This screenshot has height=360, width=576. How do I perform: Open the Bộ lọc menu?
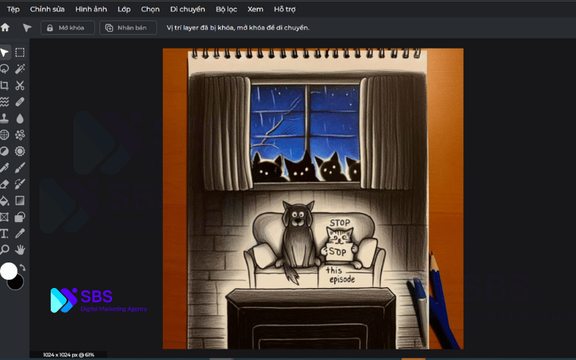click(x=227, y=9)
